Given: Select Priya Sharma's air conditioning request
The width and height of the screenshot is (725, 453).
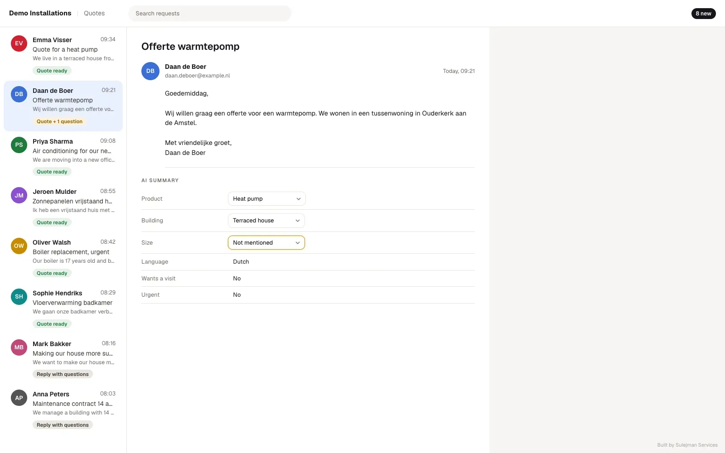Looking at the screenshot, I should (x=63, y=156).
